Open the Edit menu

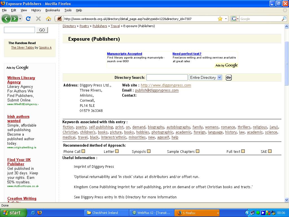tap(14, 10)
